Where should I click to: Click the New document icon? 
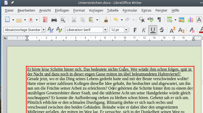tap(7, 20)
